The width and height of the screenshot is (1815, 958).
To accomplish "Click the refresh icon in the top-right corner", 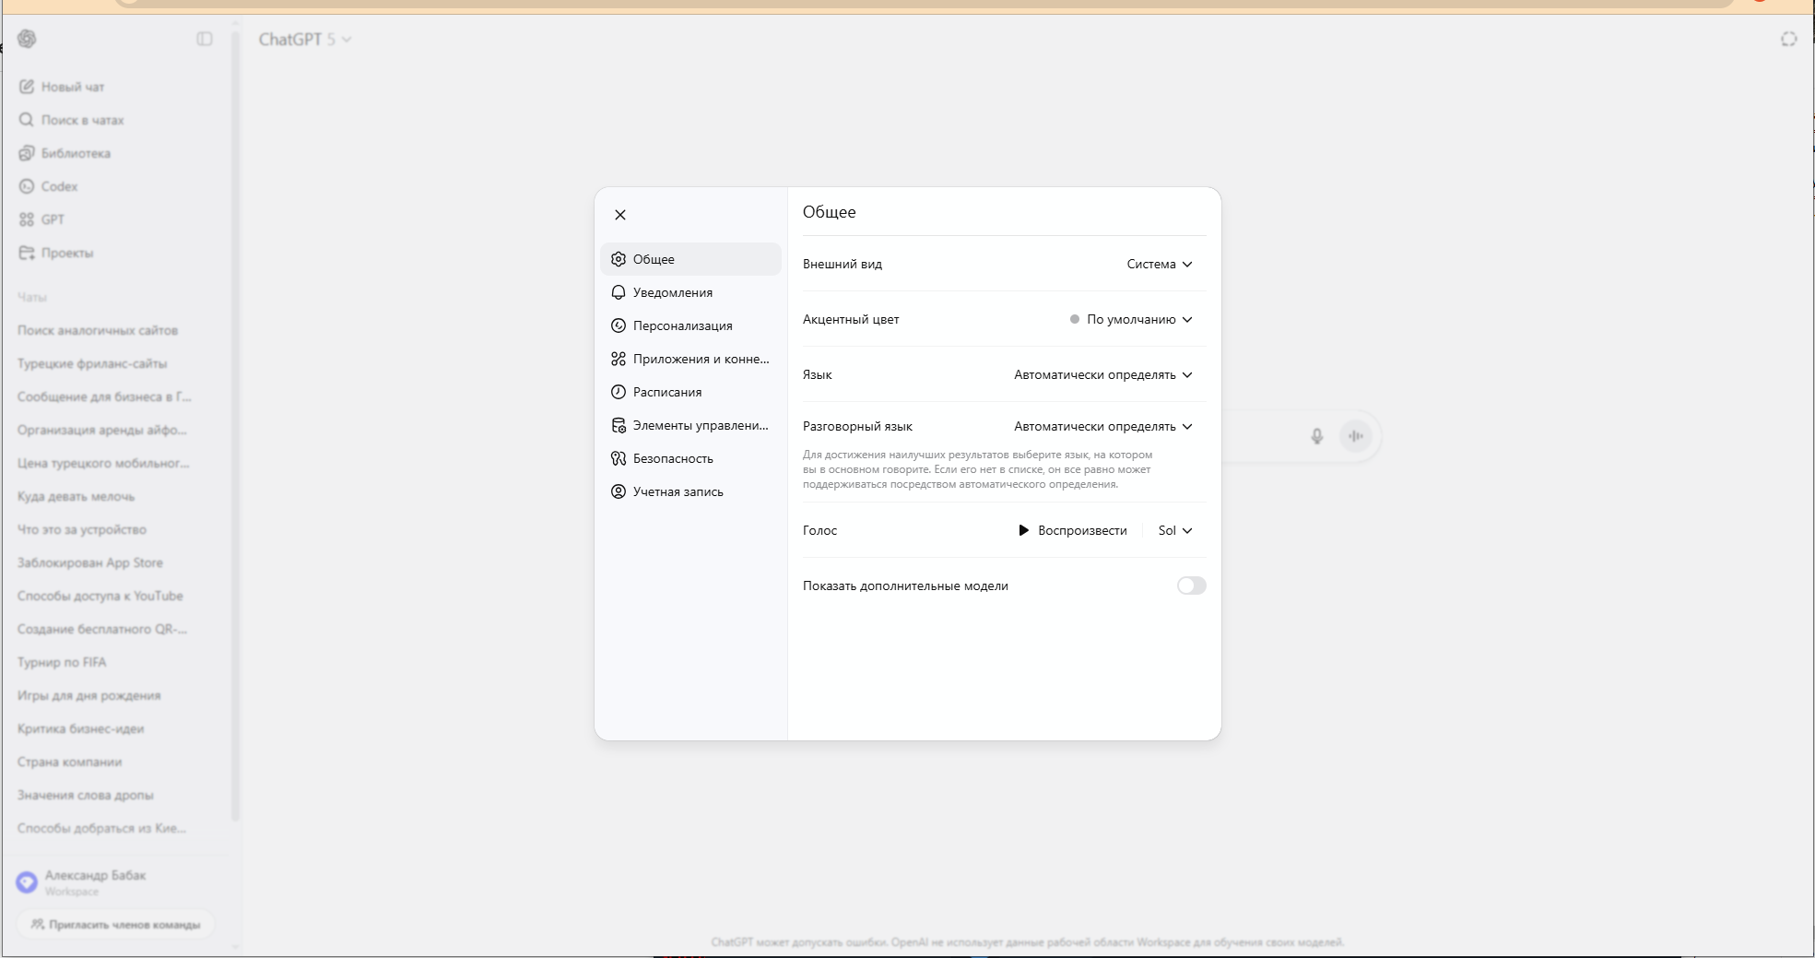I will pos(1789,40).
